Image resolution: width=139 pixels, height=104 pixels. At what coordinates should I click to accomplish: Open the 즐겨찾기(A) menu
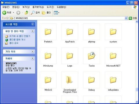click(x=38, y=7)
